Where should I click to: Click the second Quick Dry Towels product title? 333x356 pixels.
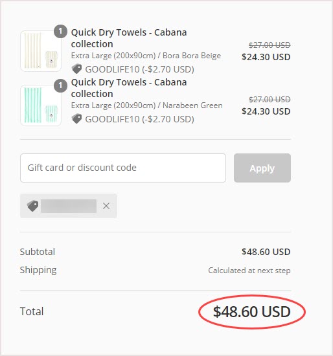[x=129, y=88]
